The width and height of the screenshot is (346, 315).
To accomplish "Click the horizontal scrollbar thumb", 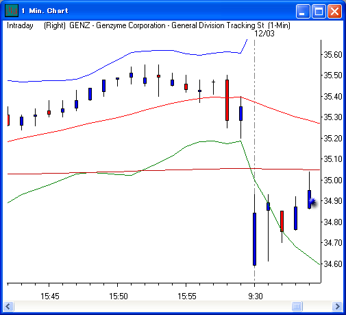I will [297, 306].
